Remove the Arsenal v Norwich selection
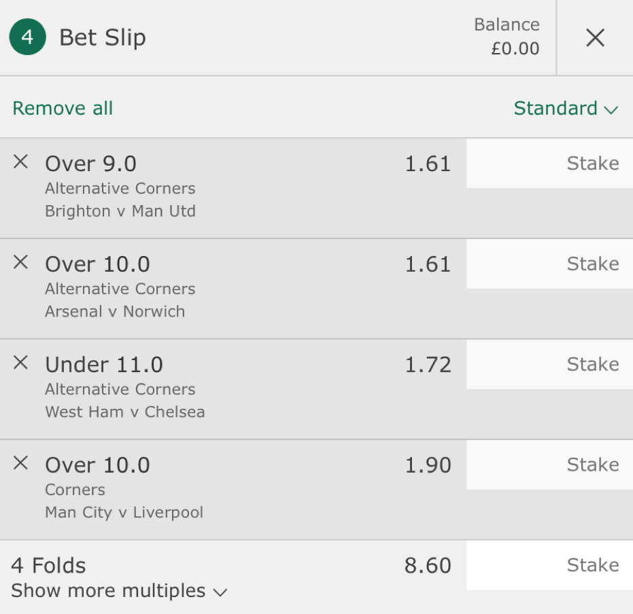The image size is (633, 614). pyautogui.click(x=20, y=262)
